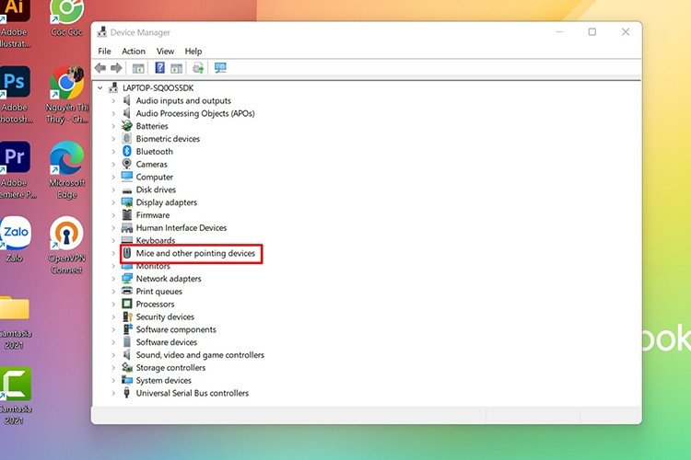Image resolution: width=691 pixels, height=460 pixels.
Task: Click the Universal Serial Bus controllers icon
Action: click(x=127, y=393)
